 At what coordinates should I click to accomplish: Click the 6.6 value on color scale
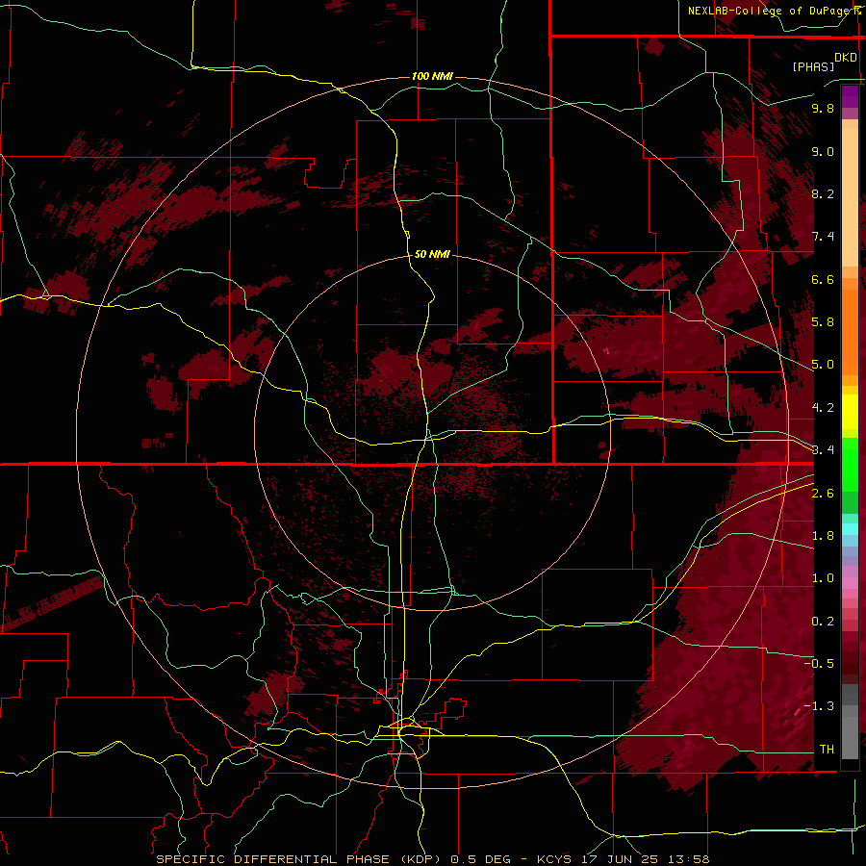click(823, 279)
